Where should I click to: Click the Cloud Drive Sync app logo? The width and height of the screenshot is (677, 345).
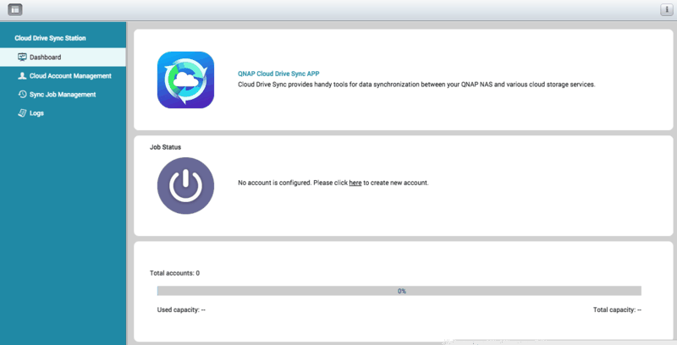coord(185,79)
